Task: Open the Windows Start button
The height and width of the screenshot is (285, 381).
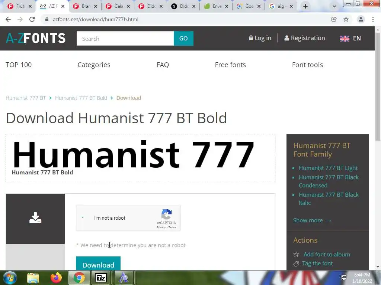Action: click(x=10, y=278)
